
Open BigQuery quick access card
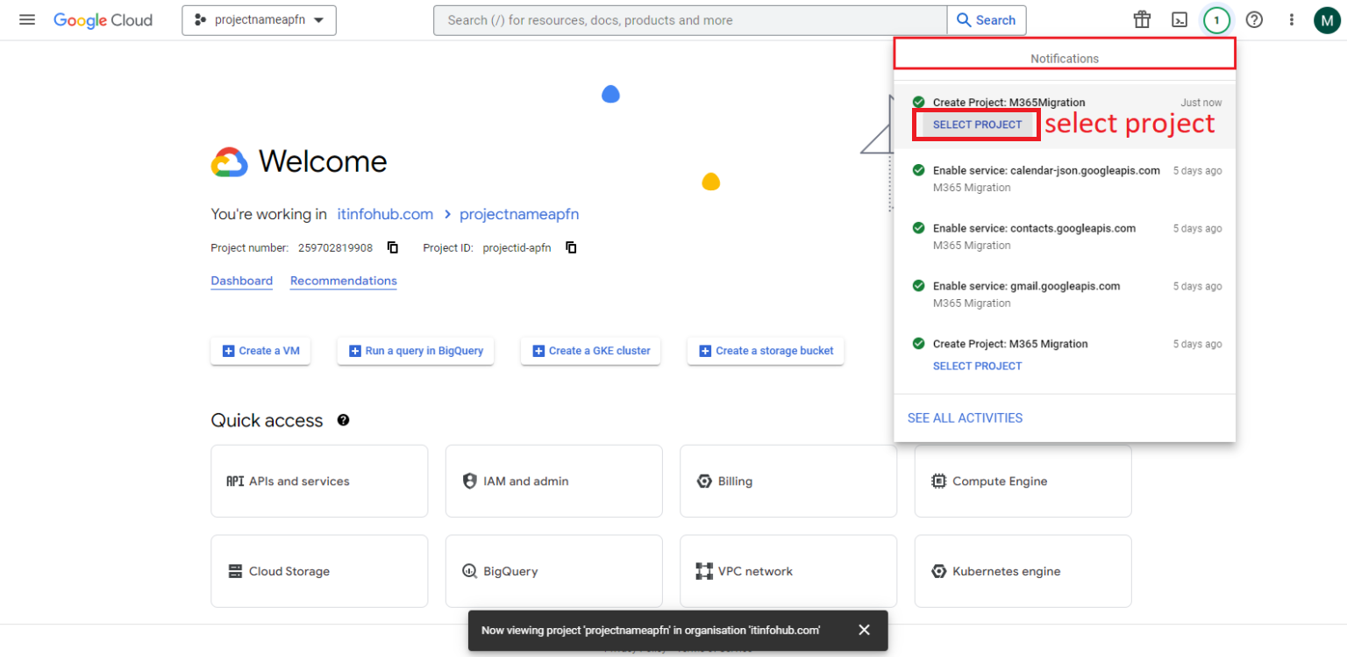coord(553,571)
